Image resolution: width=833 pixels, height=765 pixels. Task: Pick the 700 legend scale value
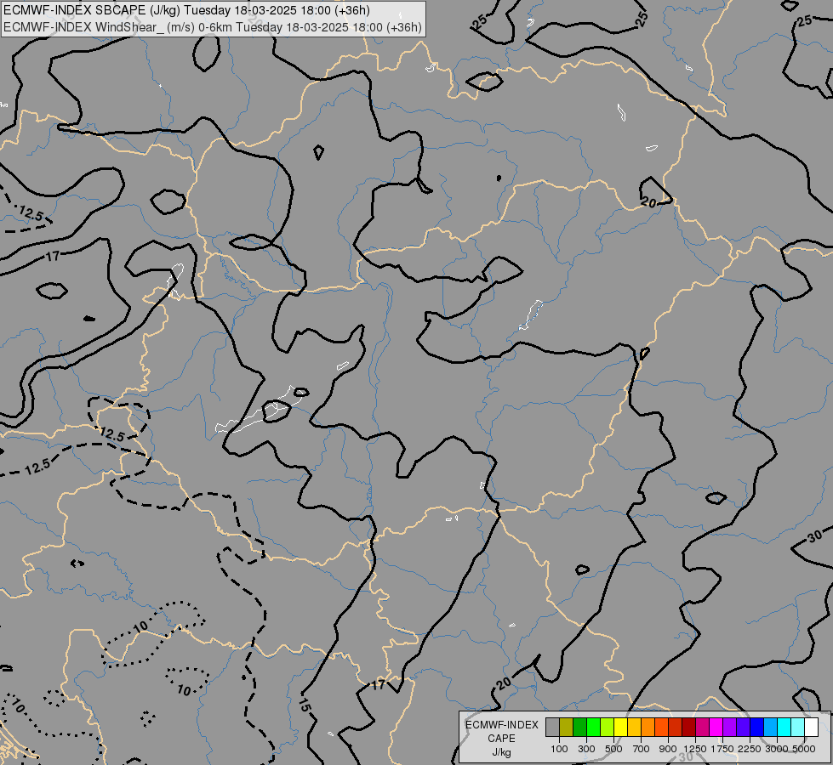coord(641,749)
